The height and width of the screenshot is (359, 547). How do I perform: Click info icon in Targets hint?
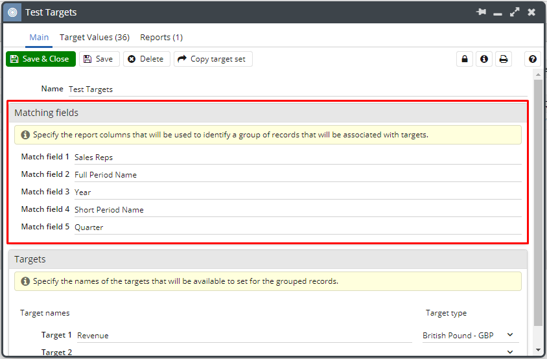[25, 281]
